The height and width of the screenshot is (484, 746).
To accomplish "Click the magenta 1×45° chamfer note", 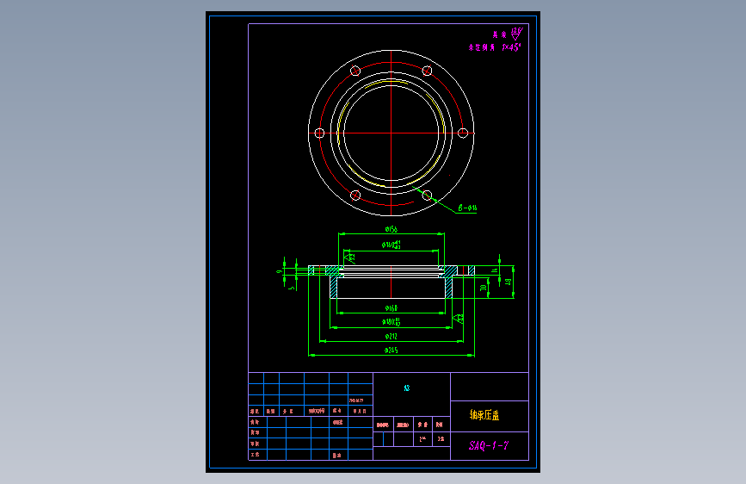I will [511, 47].
